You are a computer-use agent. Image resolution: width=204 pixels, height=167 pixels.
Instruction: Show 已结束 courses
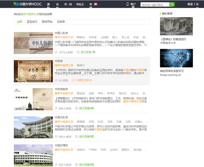(x=61, y=22)
